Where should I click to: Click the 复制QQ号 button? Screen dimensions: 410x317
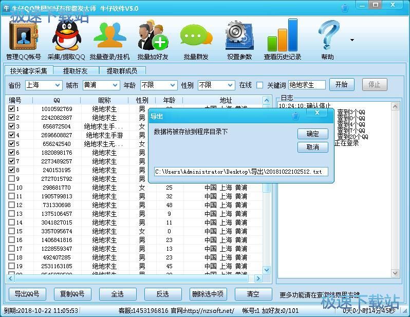[72, 294]
